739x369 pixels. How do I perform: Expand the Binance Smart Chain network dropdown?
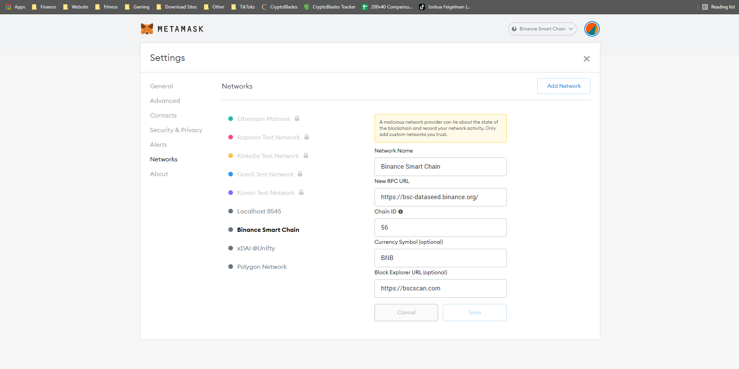click(542, 29)
